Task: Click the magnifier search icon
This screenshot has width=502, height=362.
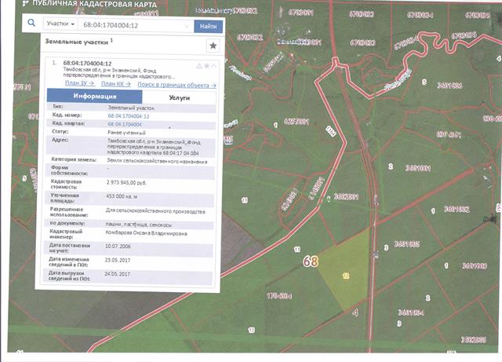Action: tap(32, 24)
